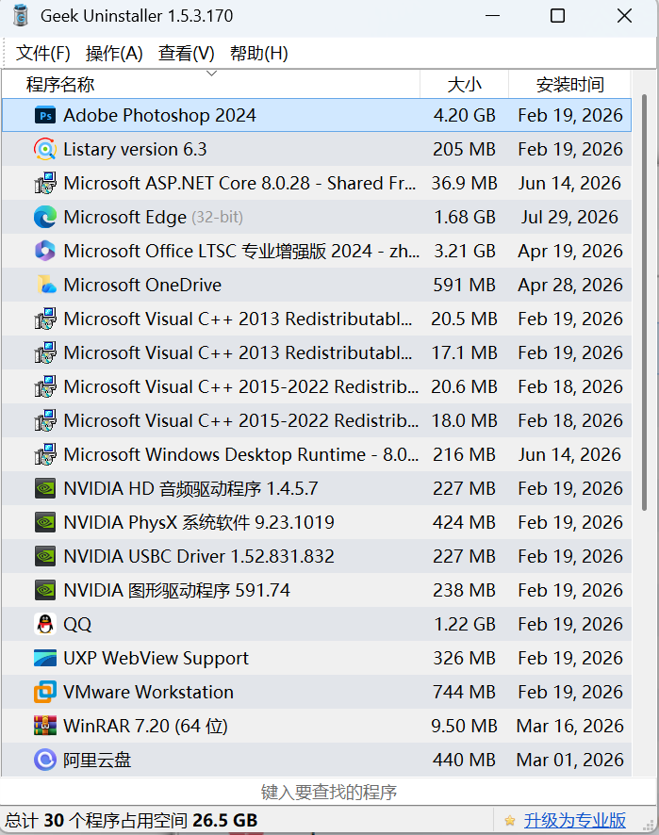Image resolution: width=659 pixels, height=835 pixels.
Task: Click the Microsoft OneDrive icon
Action: (46, 285)
